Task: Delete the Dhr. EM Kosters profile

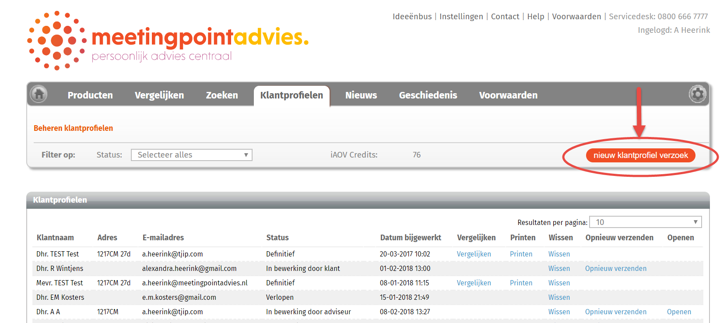Action: (x=559, y=298)
